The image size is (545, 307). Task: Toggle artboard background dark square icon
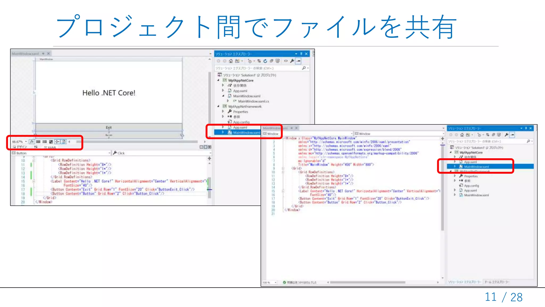[51, 142]
